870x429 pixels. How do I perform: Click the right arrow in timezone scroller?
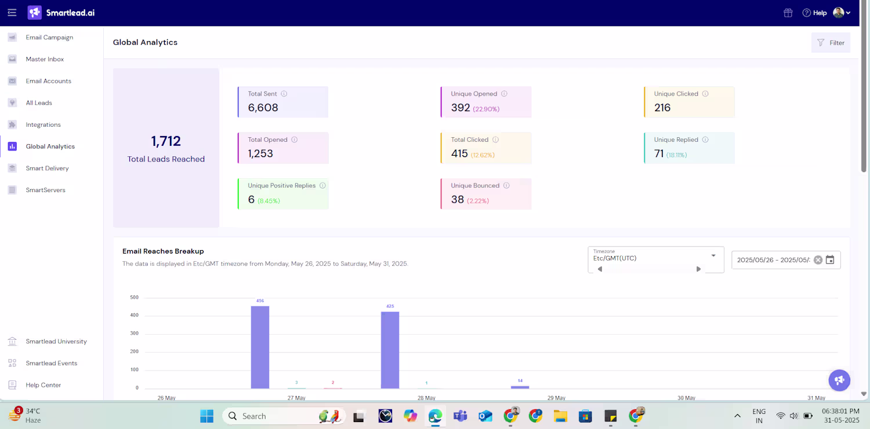click(698, 269)
